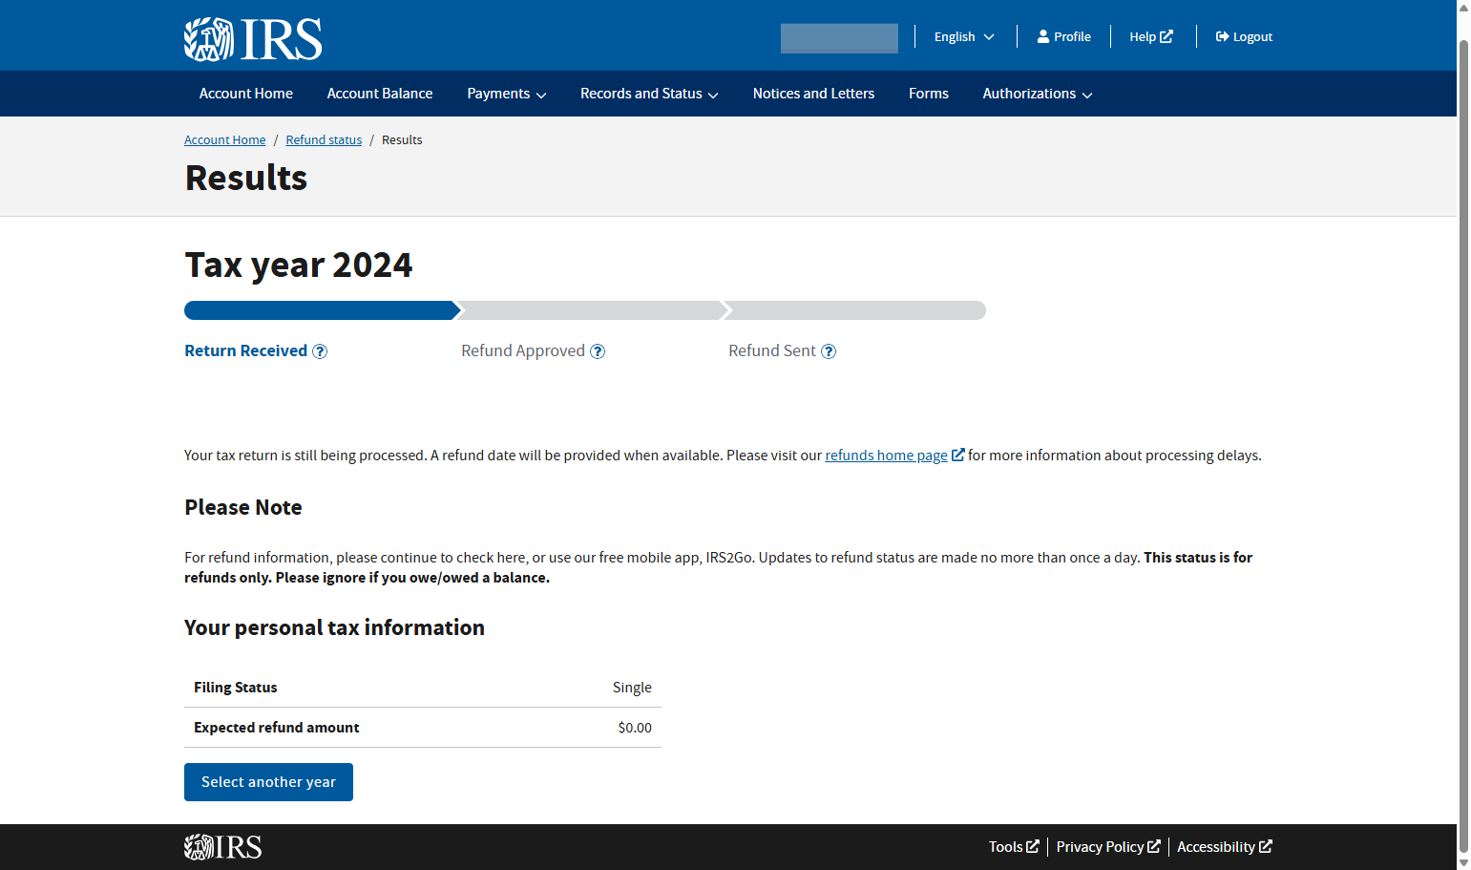Open the Accessibility footer link
The width and height of the screenshot is (1471, 870).
(x=1225, y=847)
